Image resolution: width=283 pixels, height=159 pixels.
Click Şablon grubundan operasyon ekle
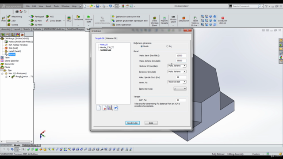(x=130, y=21)
